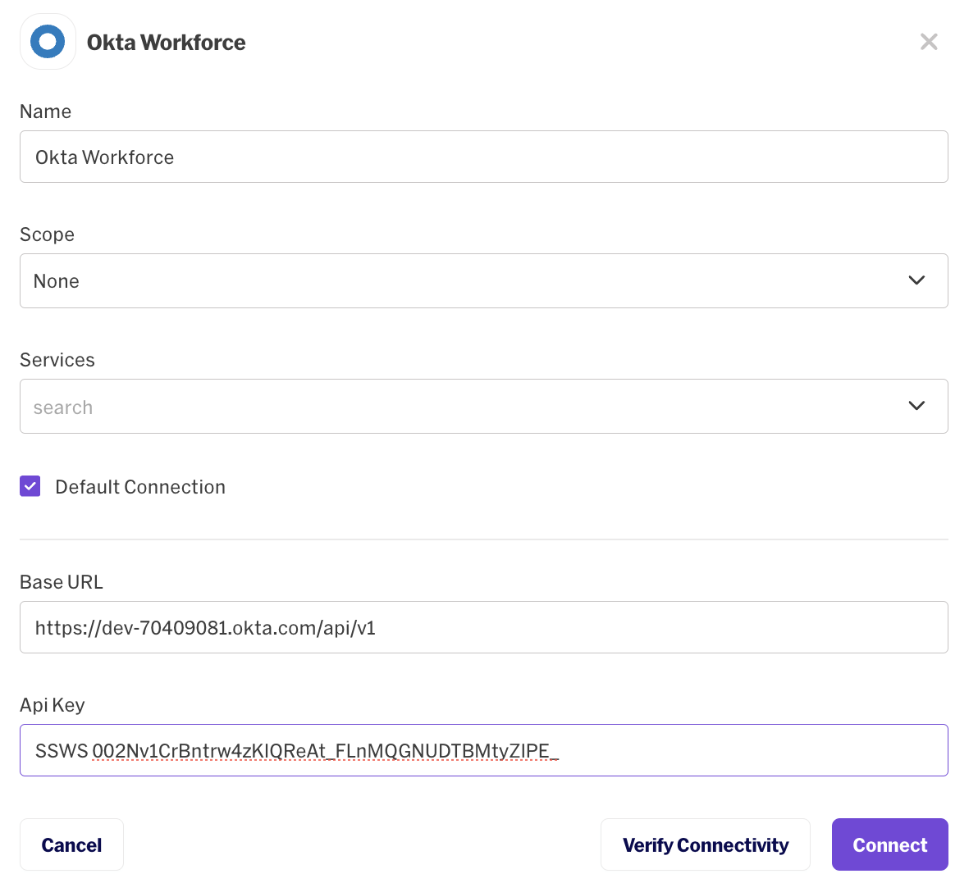The image size is (978, 892).
Task: Close the Okta Workforce dialog
Action: coord(929,42)
